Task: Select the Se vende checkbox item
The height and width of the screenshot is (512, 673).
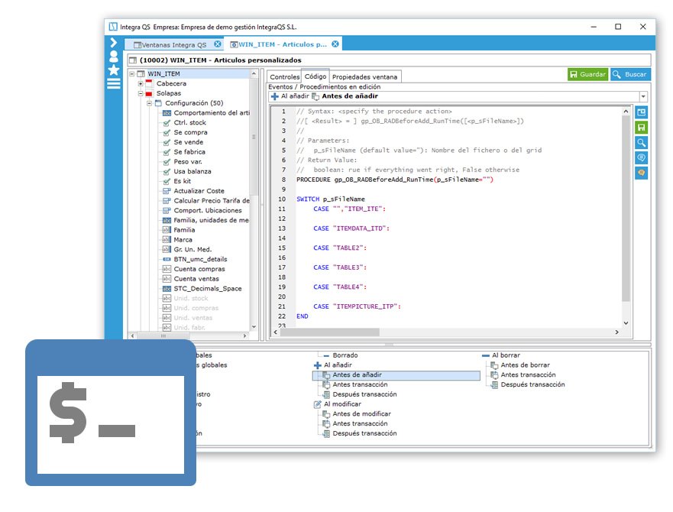Action: coord(189,142)
